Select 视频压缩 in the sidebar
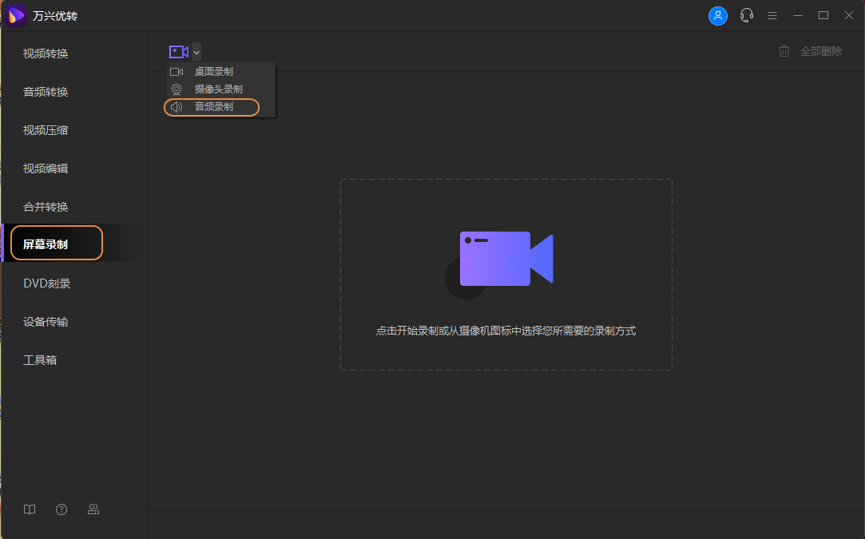The image size is (865, 539). [x=48, y=130]
